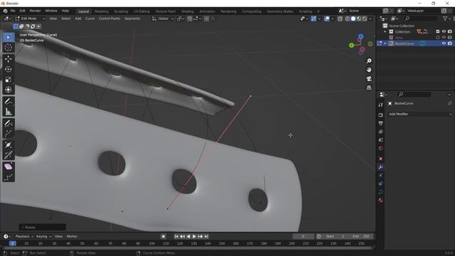455x256 pixels.
Task: Select the Select Box tool
Action: [x=8, y=37]
